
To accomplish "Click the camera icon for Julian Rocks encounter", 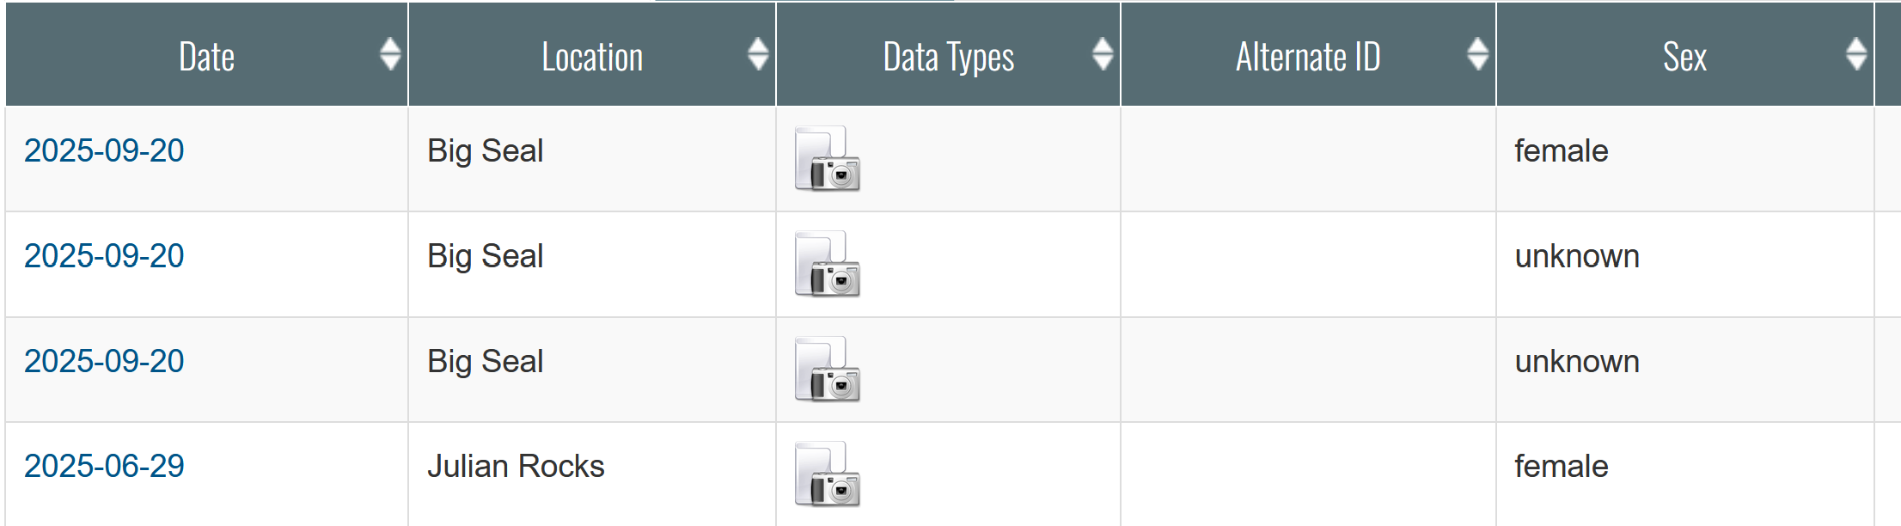I will coord(827,474).
